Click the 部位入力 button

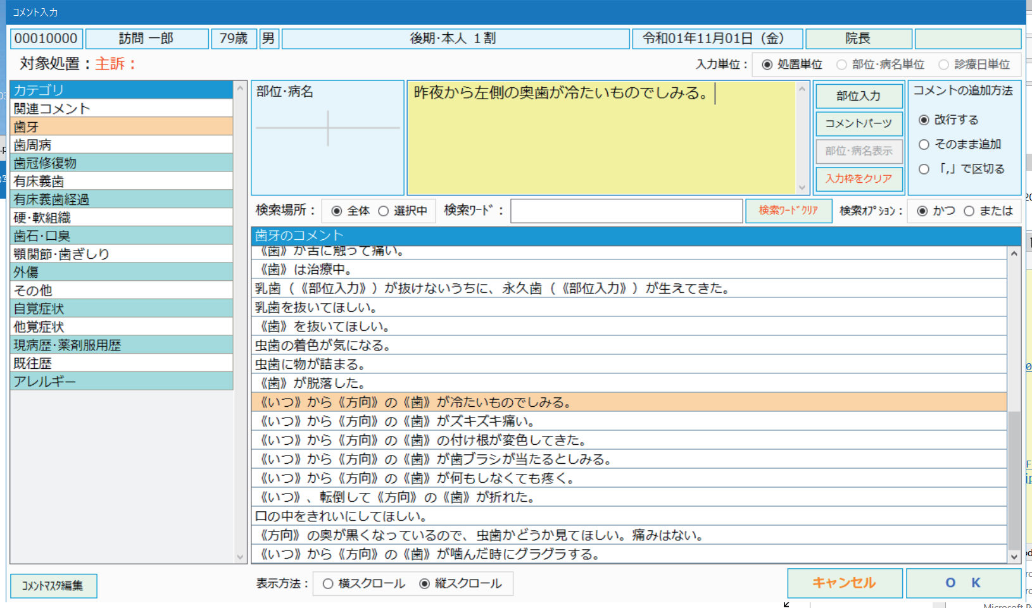pyautogui.click(x=858, y=96)
